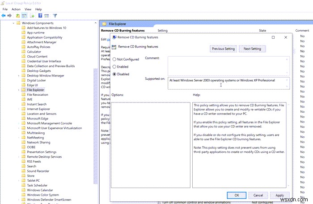This screenshot has width=313, height=204.
Task: Select the AutoPlay Policies tree item
Action: (x=38, y=47)
